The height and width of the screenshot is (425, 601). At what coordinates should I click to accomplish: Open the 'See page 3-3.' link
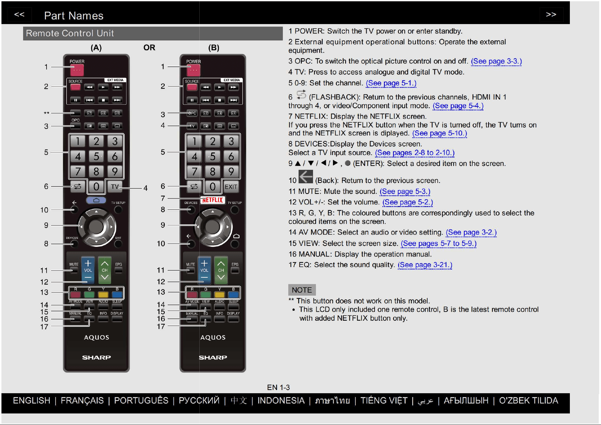click(x=496, y=61)
